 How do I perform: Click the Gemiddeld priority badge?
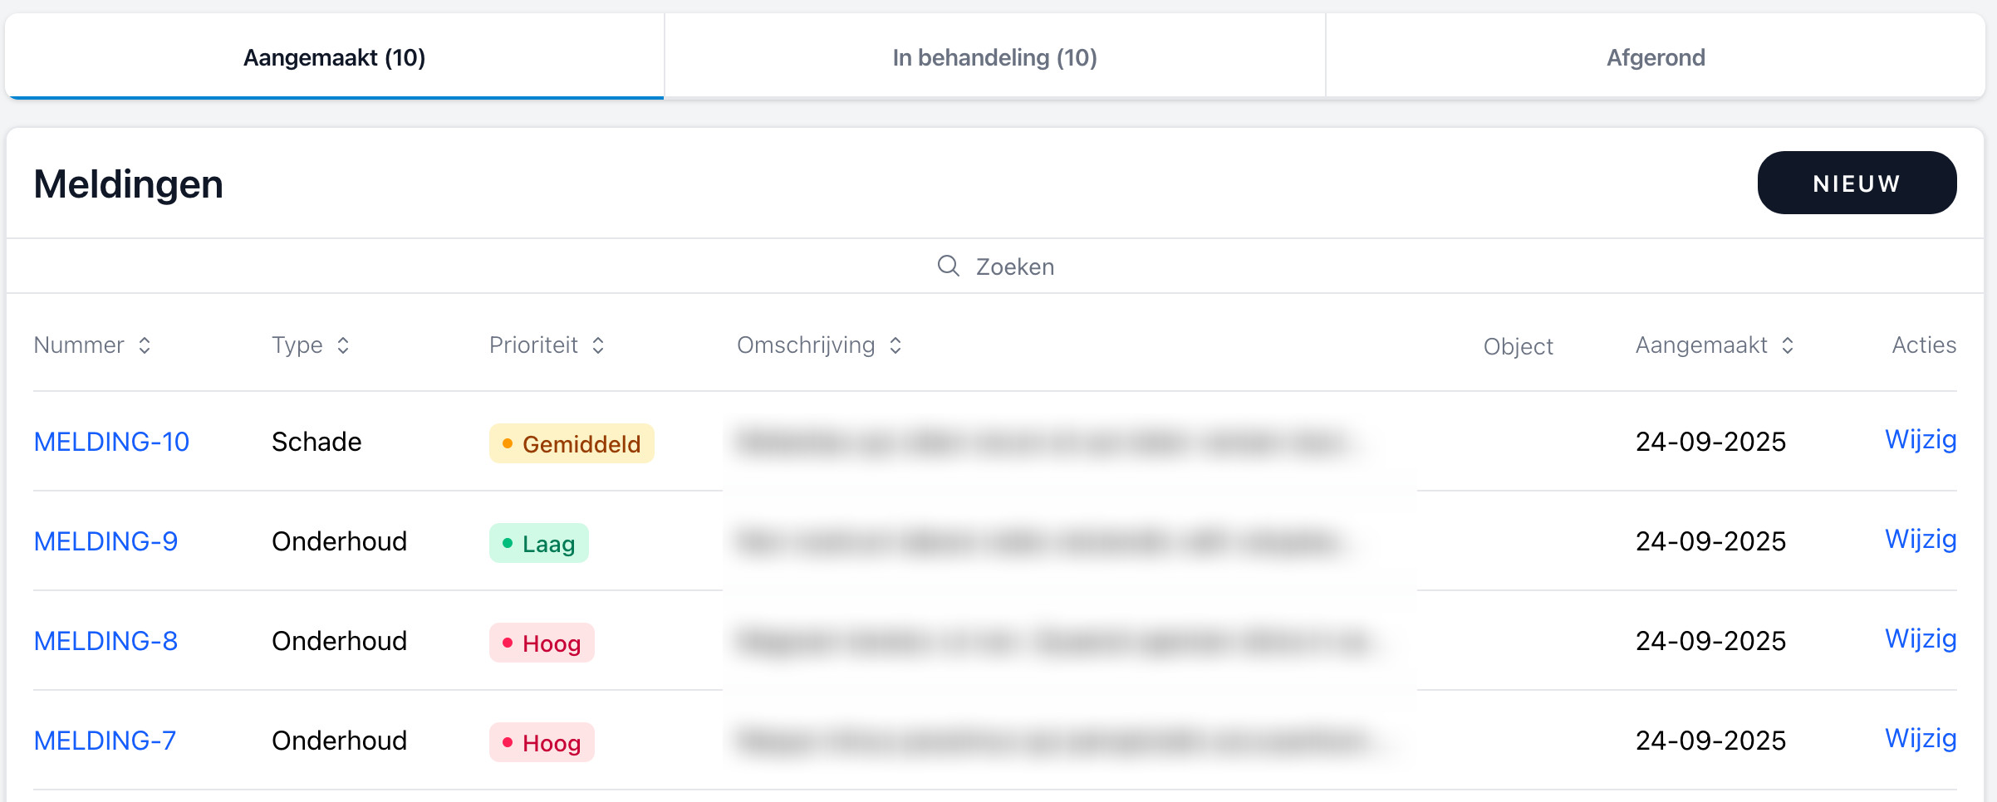572,443
